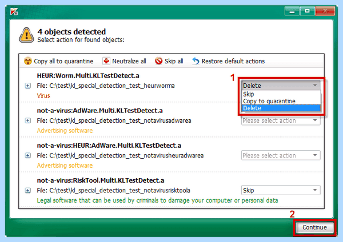This screenshot has width=343, height=242.
Task: Click the Kaspersky logo in title bar
Action: tap(14, 11)
